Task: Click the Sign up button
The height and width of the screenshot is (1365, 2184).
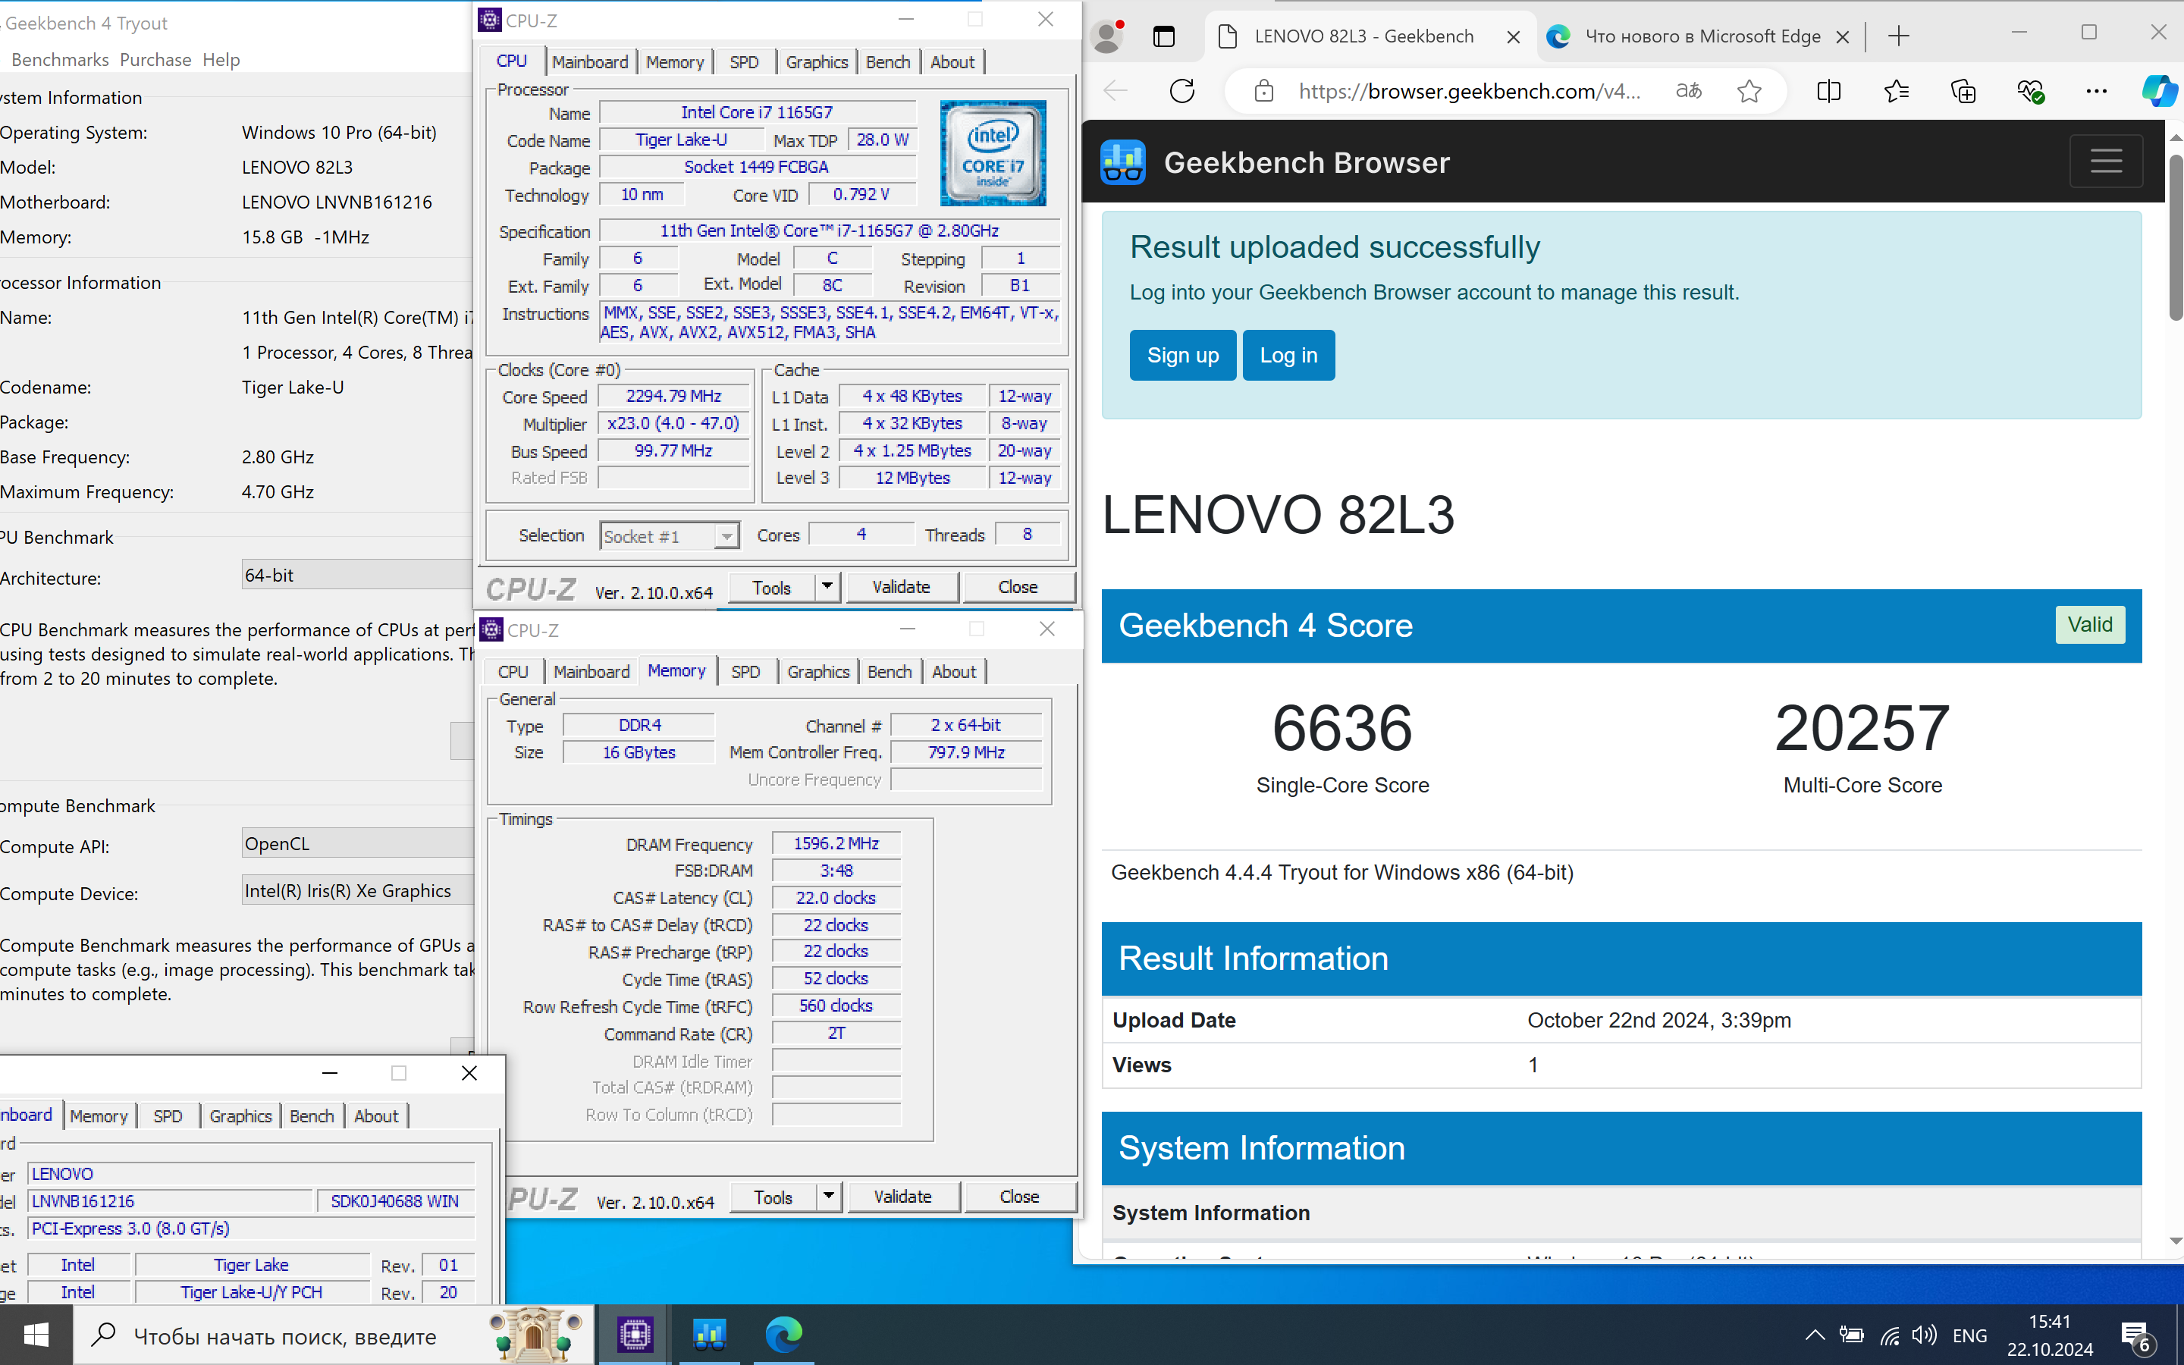Action: point(1182,356)
